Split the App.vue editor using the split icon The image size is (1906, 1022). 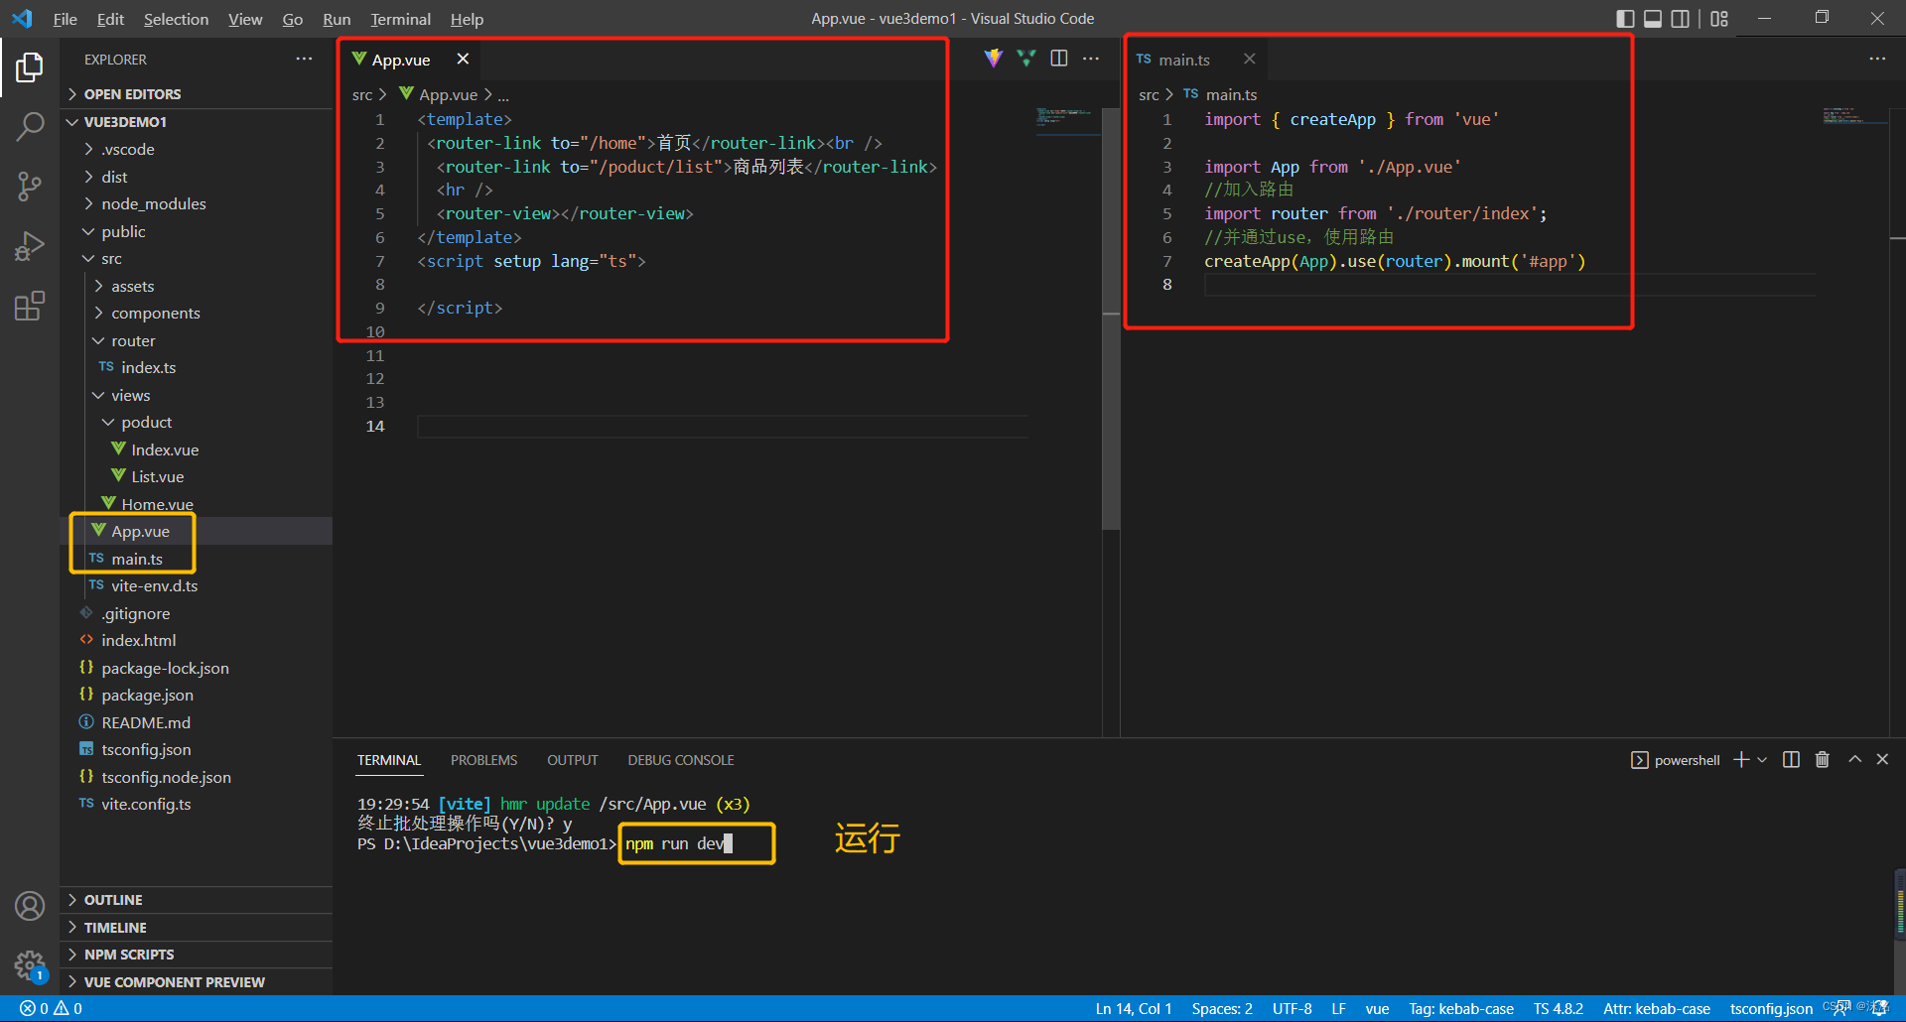pyautogui.click(x=1058, y=58)
